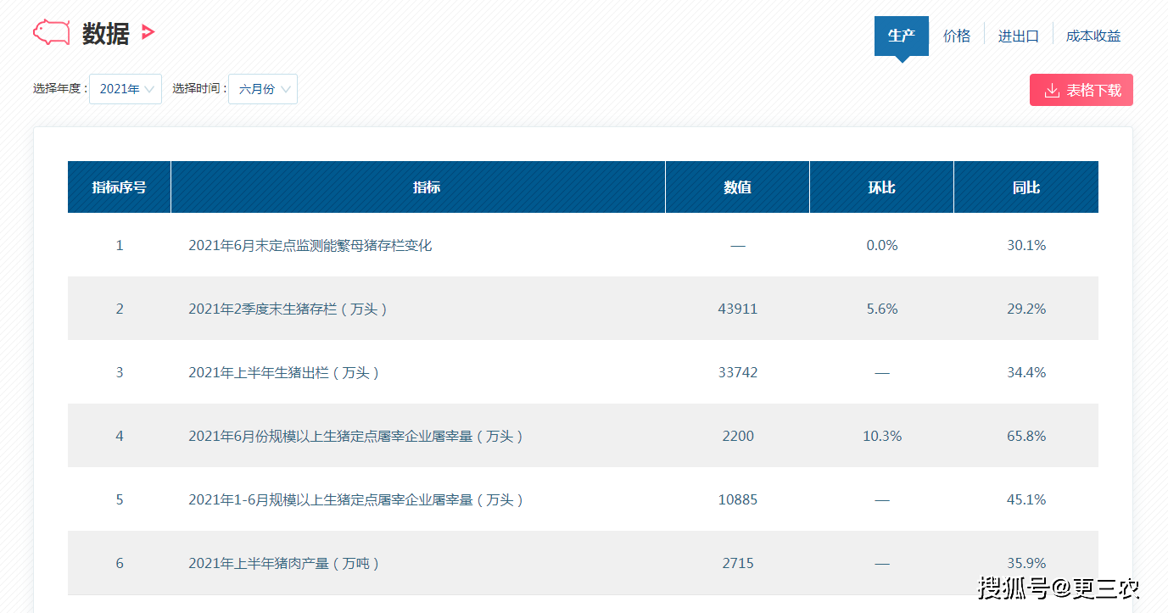
Task: Click the 同比 value 34.4%
Action: click(x=1026, y=372)
